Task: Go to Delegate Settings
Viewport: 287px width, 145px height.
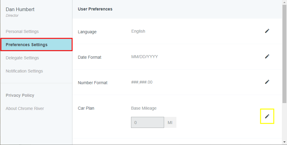Action: 22,58
